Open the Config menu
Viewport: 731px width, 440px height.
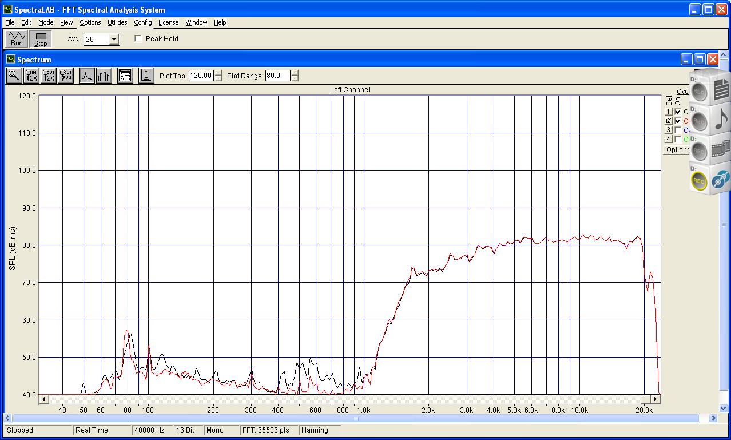(143, 22)
